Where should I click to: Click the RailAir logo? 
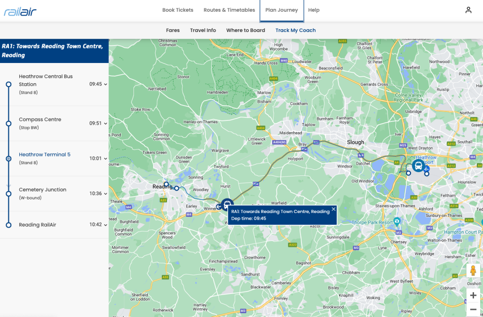(x=20, y=11)
